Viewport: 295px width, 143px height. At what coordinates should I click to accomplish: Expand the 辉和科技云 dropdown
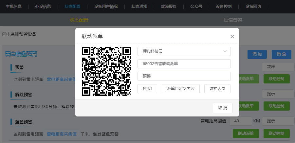[x=184, y=51]
